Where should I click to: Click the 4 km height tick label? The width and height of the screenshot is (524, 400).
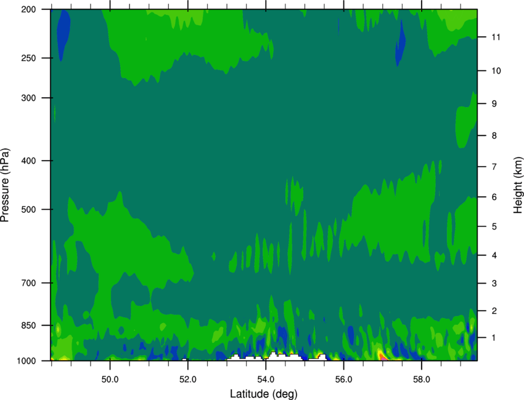tap(494, 255)
